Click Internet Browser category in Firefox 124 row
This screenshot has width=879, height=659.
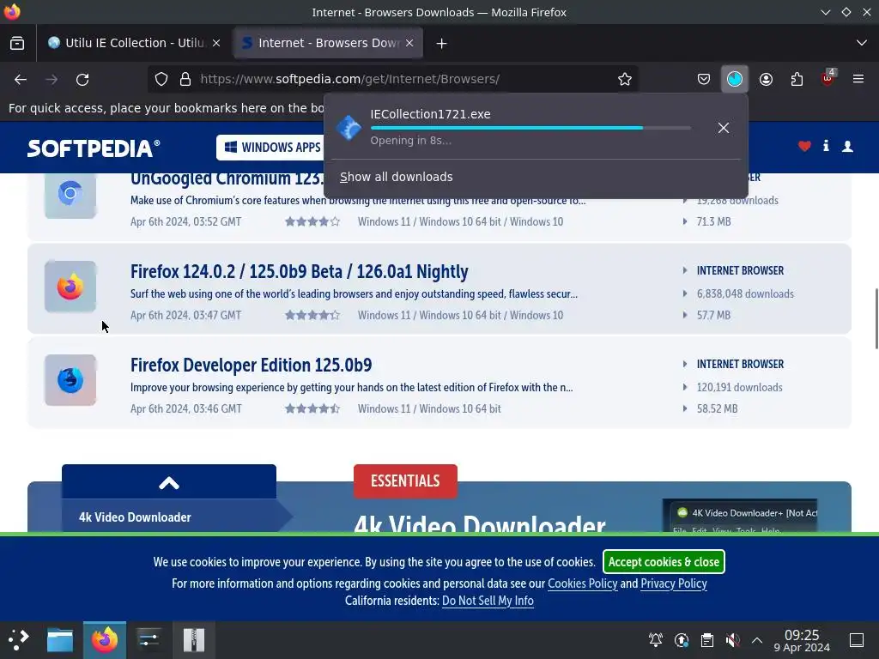click(x=740, y=270)
